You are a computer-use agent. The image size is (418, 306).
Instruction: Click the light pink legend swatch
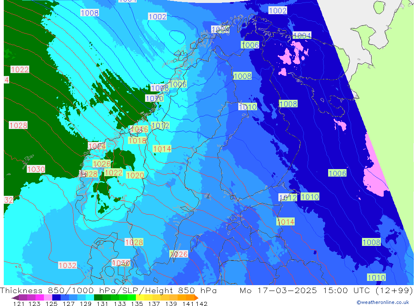(x=48, y=298)
